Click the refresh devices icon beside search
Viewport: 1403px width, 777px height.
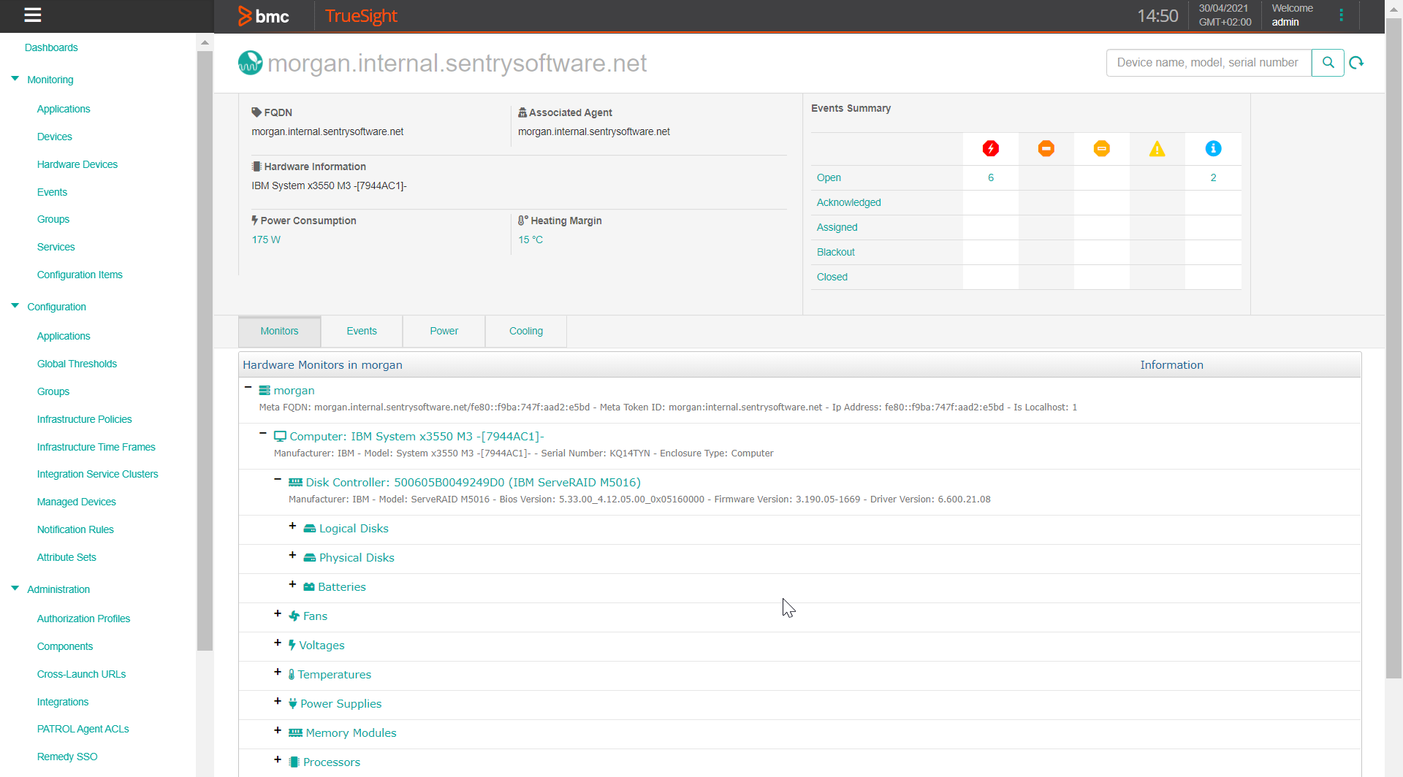coord(1357,63)
